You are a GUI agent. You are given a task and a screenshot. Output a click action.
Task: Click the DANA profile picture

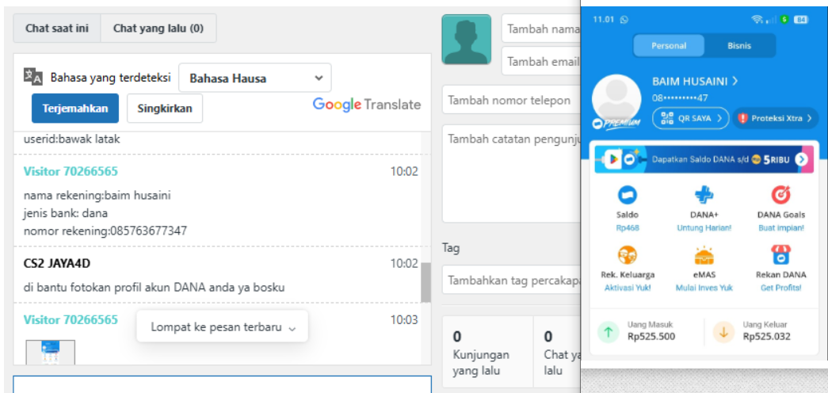[x=616, y=99]
